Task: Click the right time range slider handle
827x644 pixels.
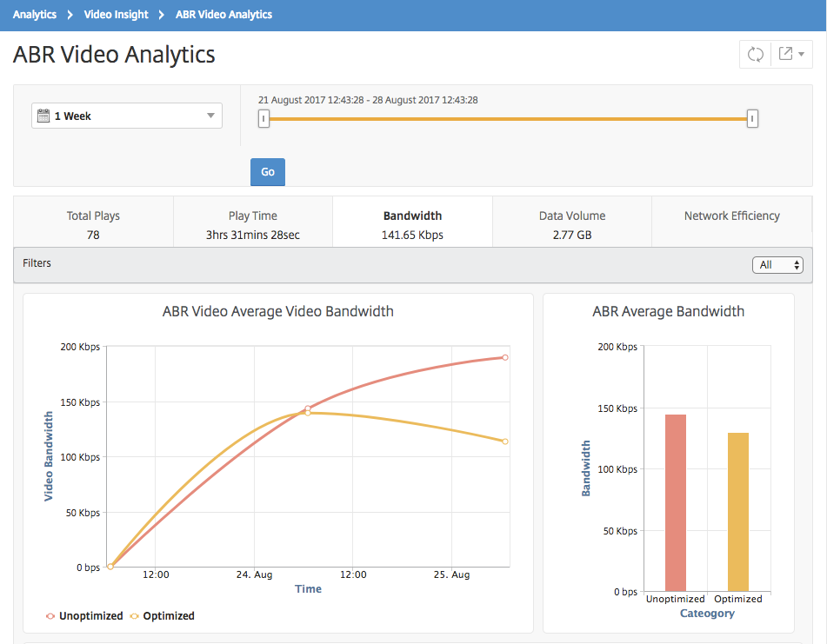Action: 752,118
